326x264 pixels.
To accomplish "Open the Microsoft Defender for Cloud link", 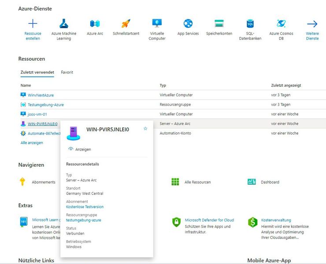I will (x=209, y=220).
